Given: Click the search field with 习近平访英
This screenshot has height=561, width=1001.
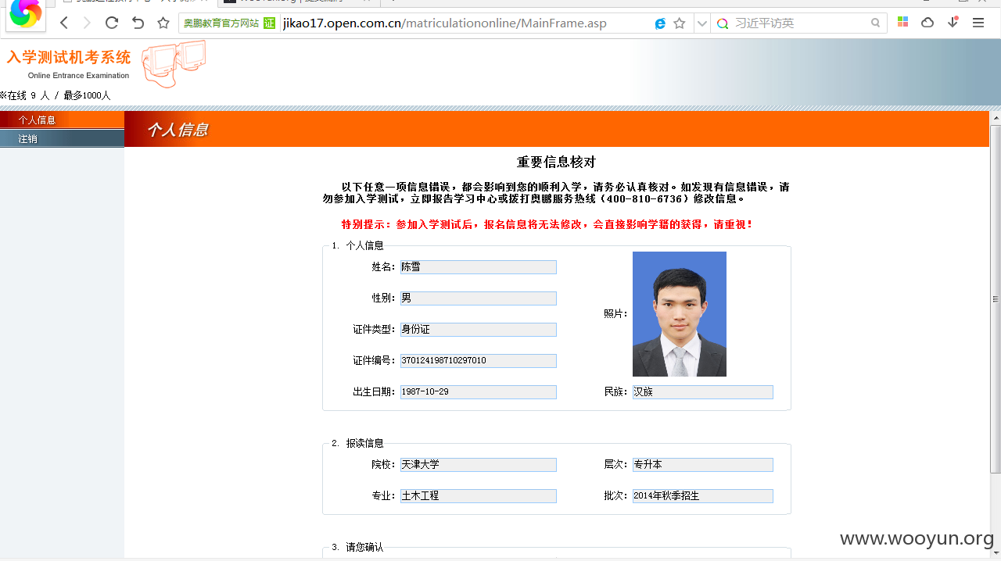Looking at the screenshot, I should (x=799, y=23).
